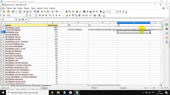Click column E header

[103, 23]
